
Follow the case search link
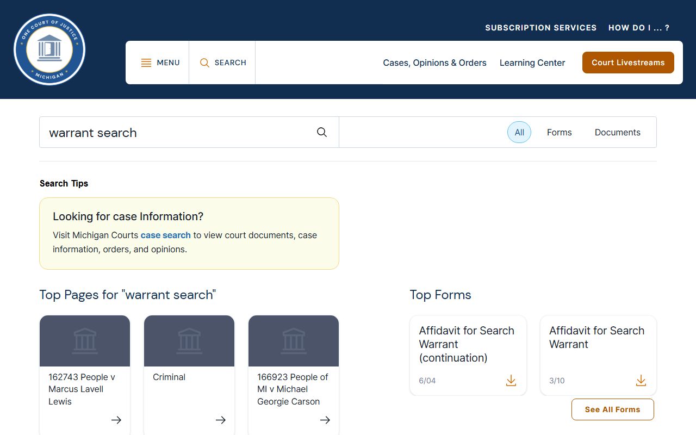(x=166, y=235)
